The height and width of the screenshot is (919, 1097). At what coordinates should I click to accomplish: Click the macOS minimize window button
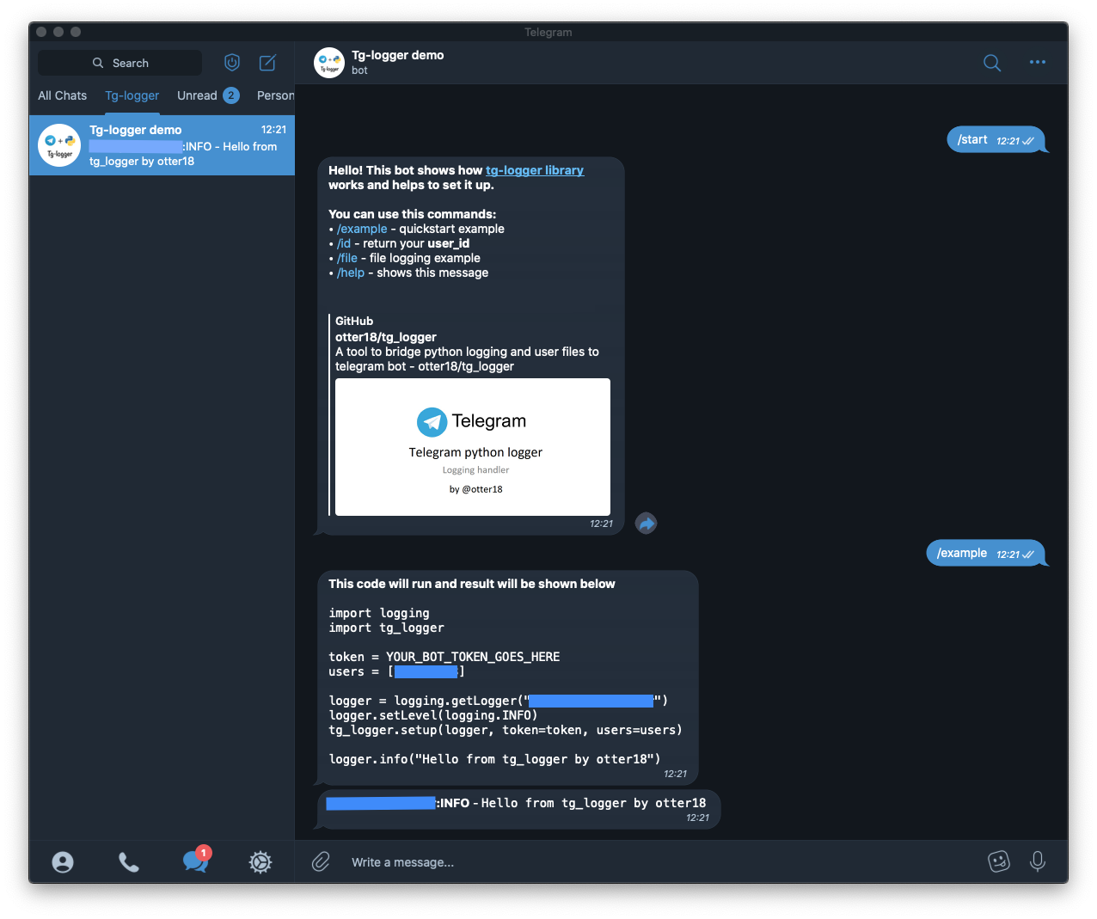tap(58, 32)
